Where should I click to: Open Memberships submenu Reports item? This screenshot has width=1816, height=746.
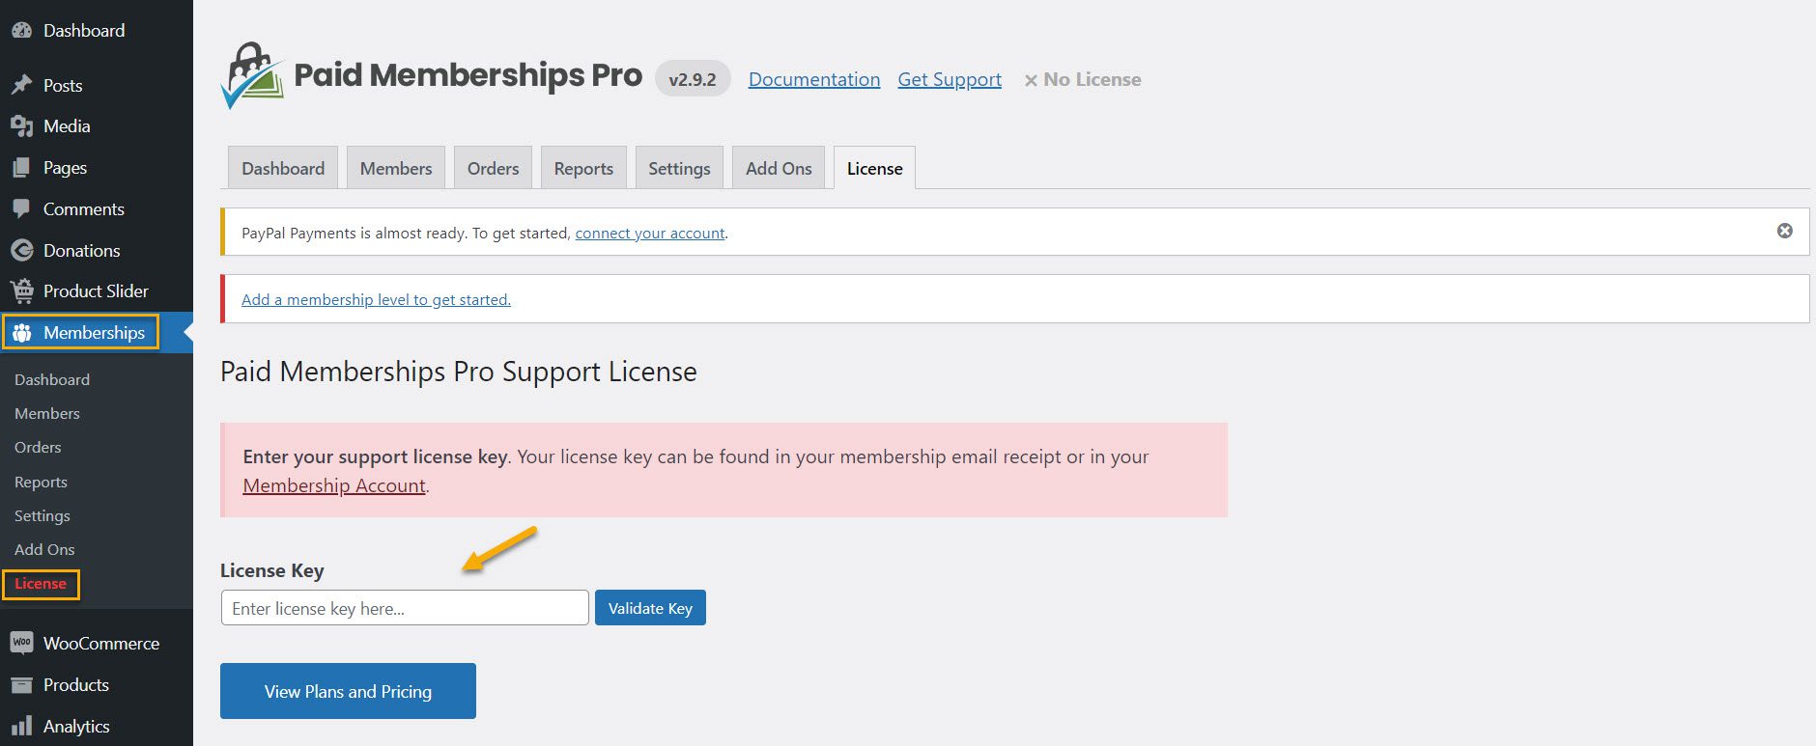click(x=41, y=482)
